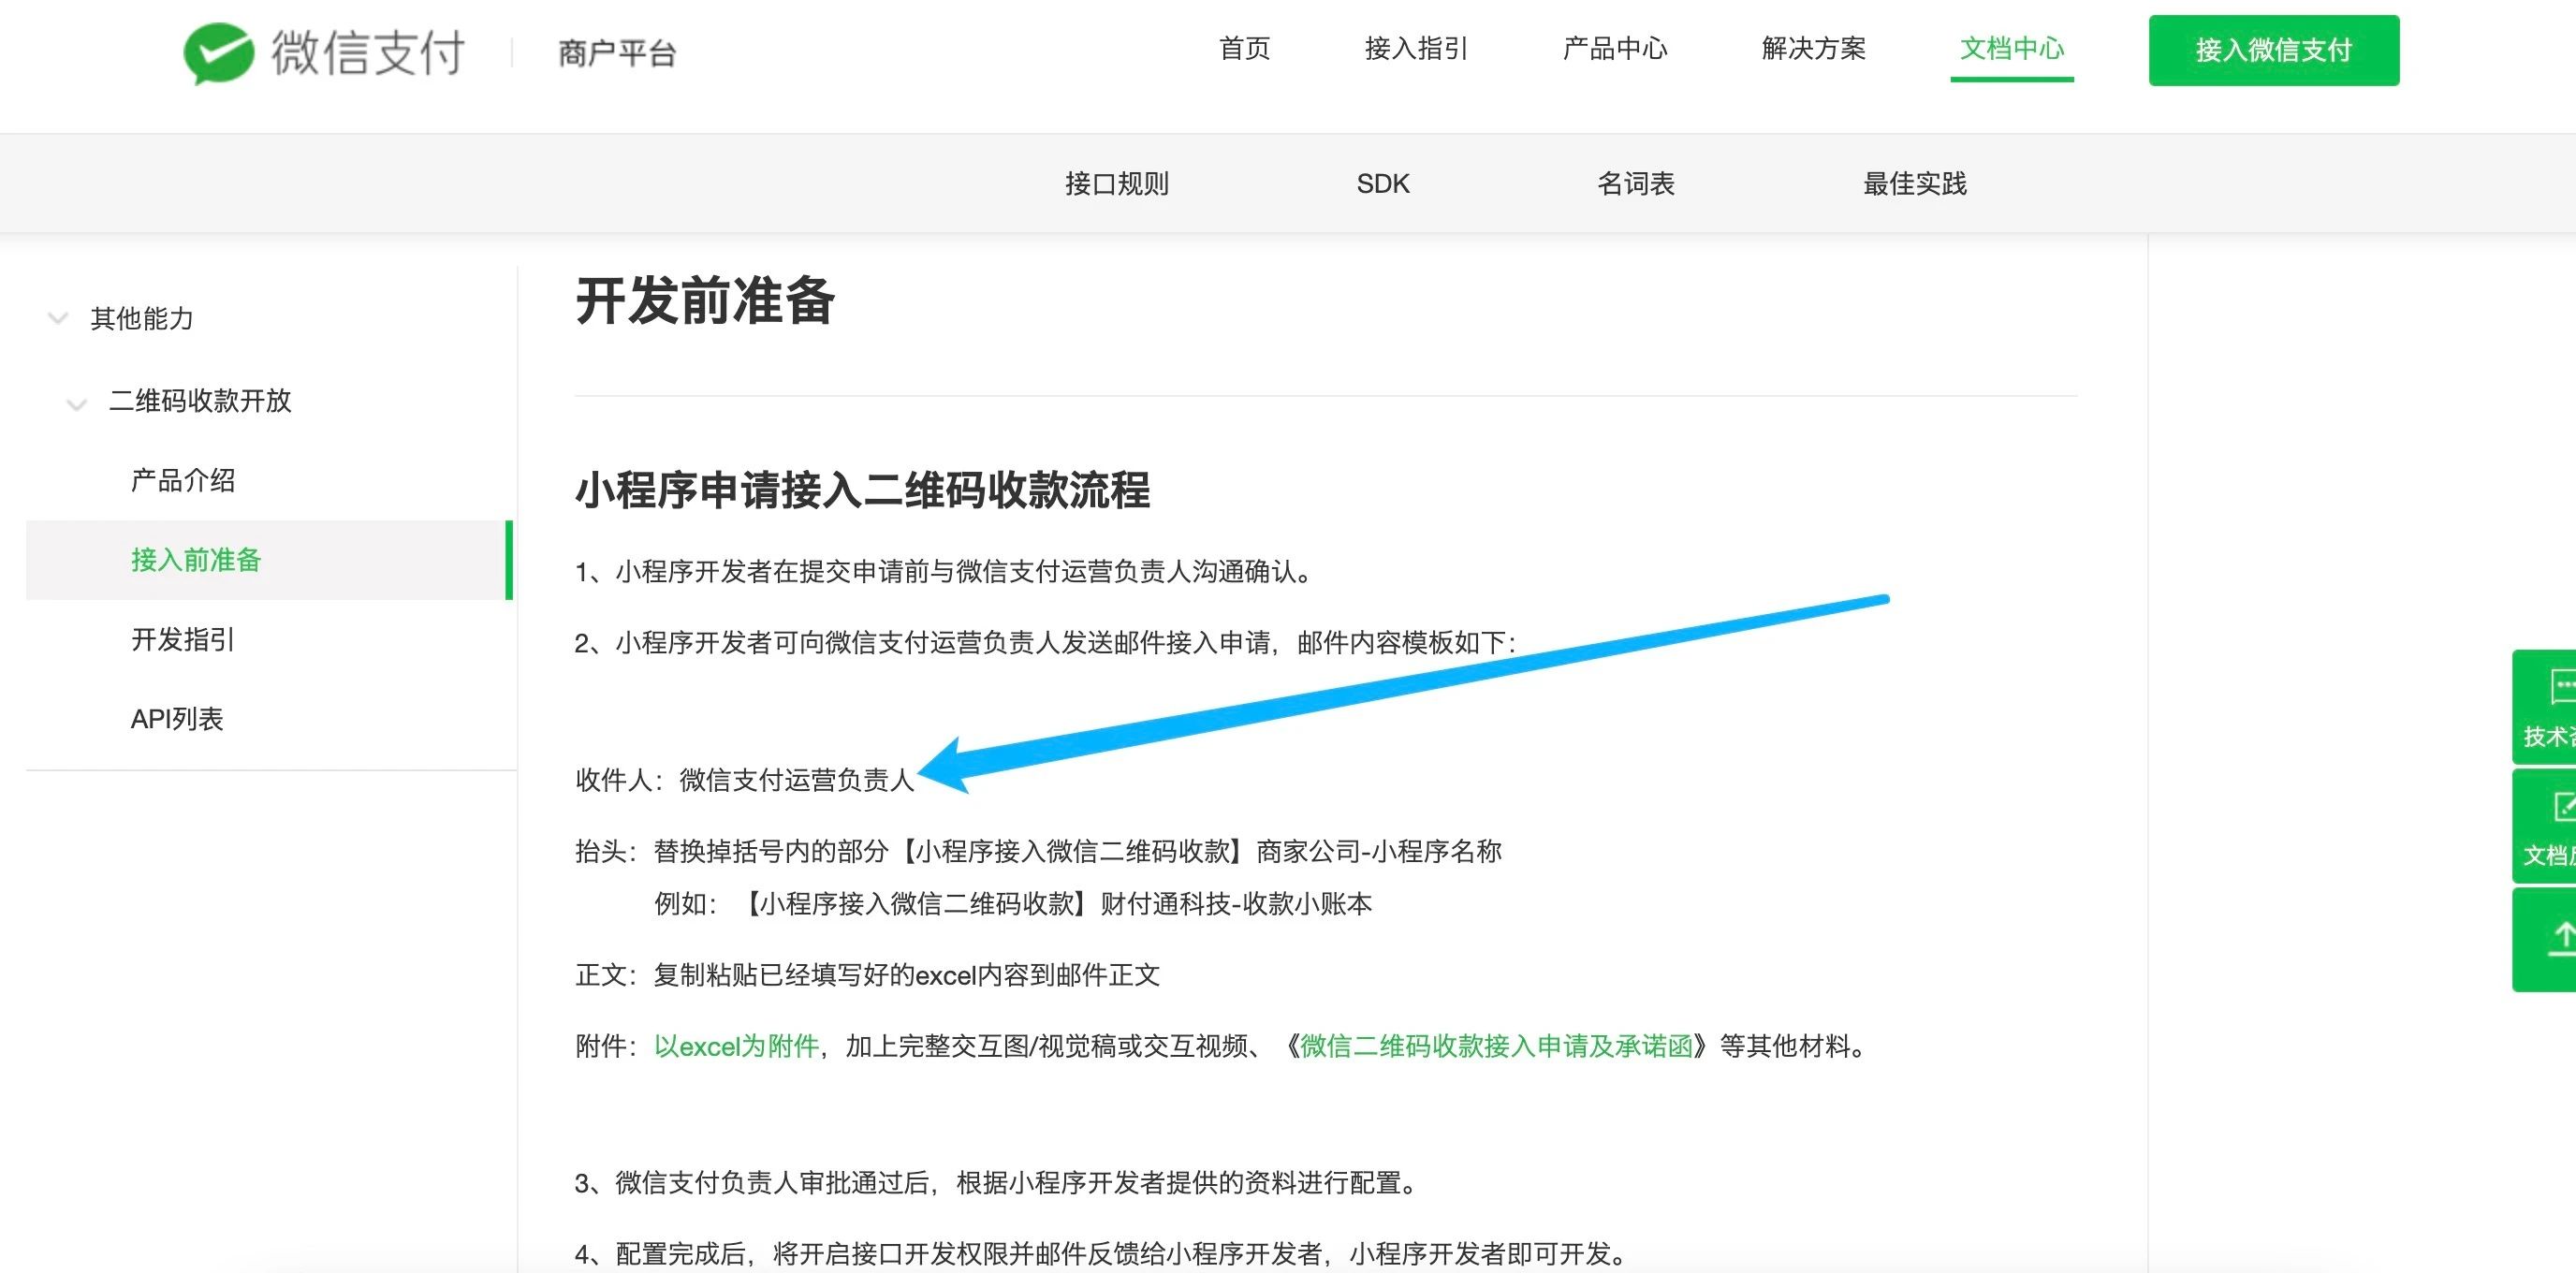
Task: Click the 开发前准备 page title
Action: pyautogui.click(x=705, y=301)
